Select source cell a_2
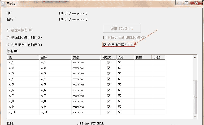This screenshot has width=204, height=125. [23, 68]
